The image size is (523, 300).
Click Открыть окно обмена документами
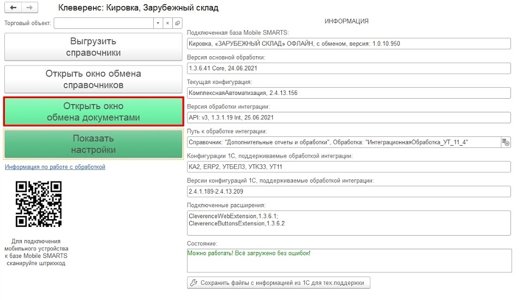tap(93, 111)
